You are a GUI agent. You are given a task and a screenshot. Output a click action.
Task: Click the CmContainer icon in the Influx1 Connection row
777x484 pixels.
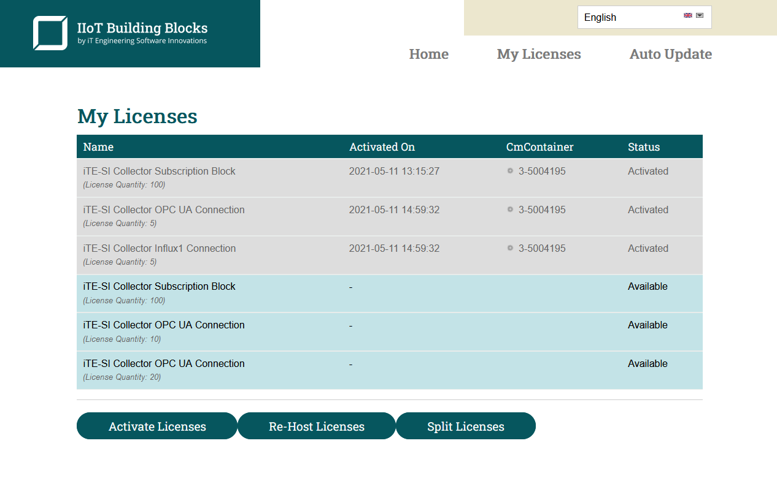coord(509,248)
